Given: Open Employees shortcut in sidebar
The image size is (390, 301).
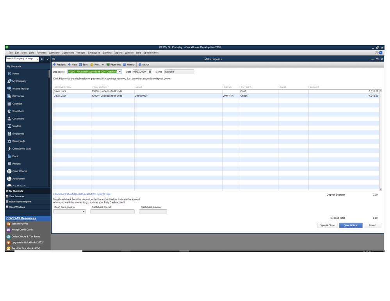Looking at the screenshot, I should pyautogui.click(x=16, y=134).
